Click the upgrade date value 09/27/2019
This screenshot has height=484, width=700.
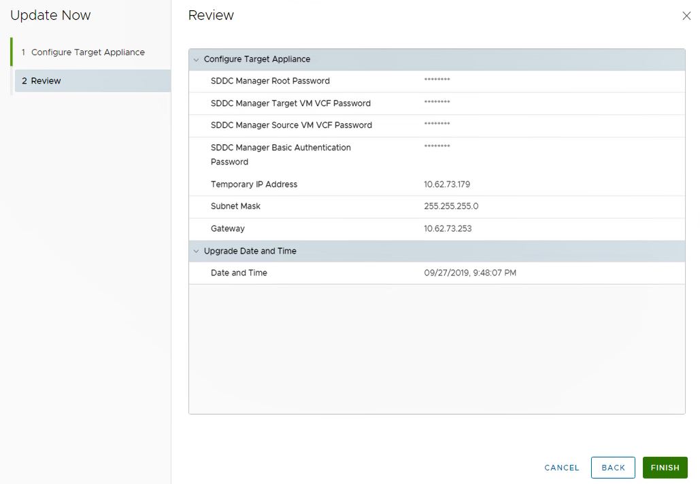469,273
